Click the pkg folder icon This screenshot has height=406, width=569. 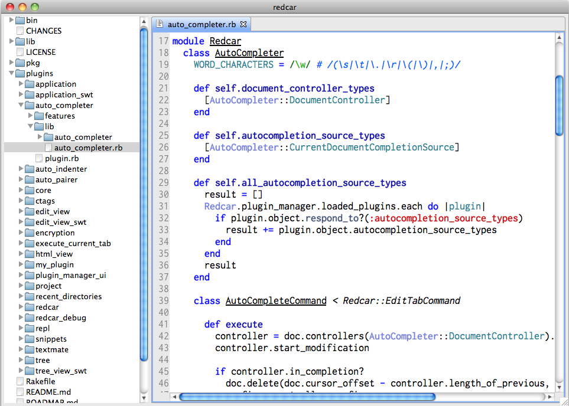pos(20,63)
